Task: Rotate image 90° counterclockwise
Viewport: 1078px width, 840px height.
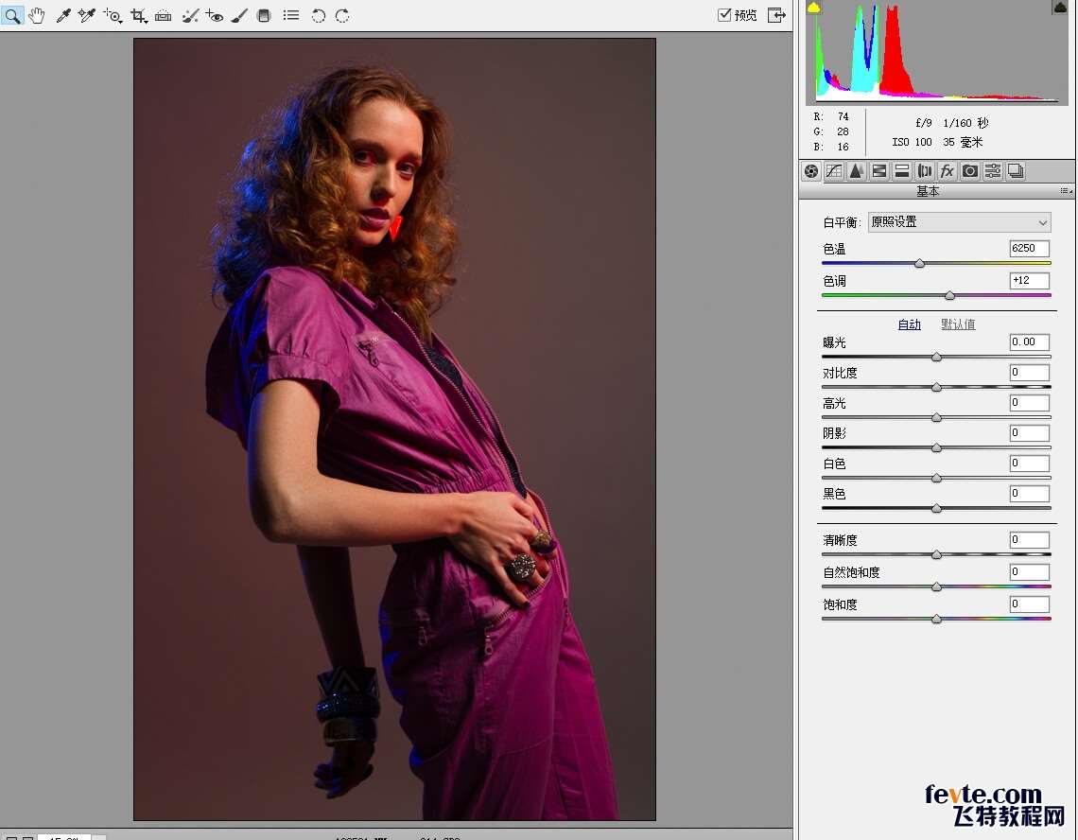Action: (319, 15)
